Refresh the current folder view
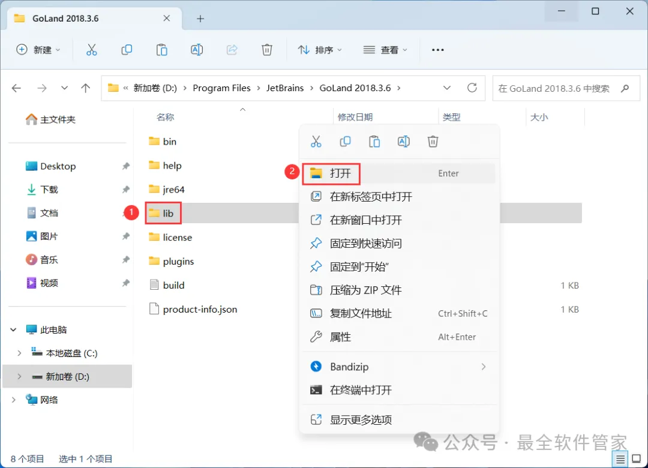Screen dimensions: 648x468 click(472, 88)
